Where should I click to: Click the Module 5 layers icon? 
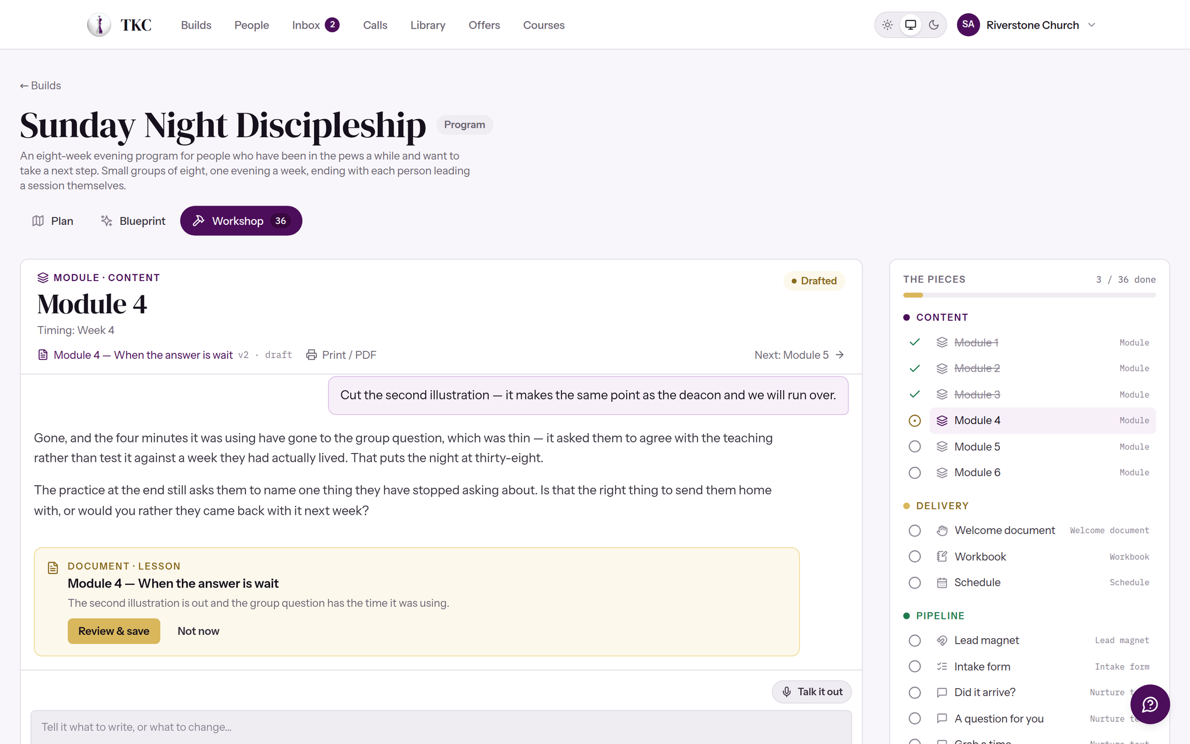(942, 446)
